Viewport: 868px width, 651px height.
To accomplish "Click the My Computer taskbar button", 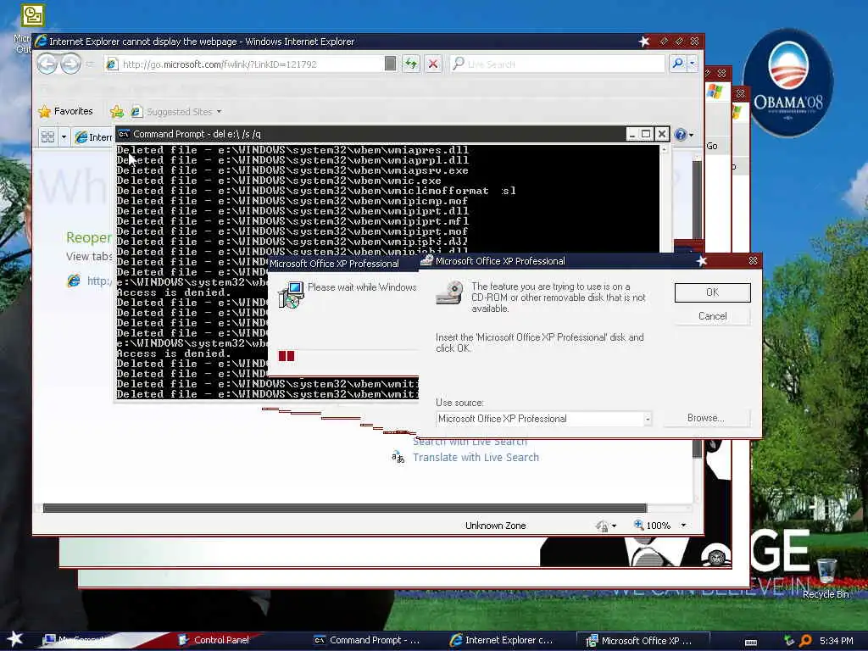I will [77, 640].
